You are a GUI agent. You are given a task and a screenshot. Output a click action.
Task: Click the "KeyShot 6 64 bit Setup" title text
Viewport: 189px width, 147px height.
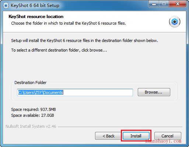35,6
